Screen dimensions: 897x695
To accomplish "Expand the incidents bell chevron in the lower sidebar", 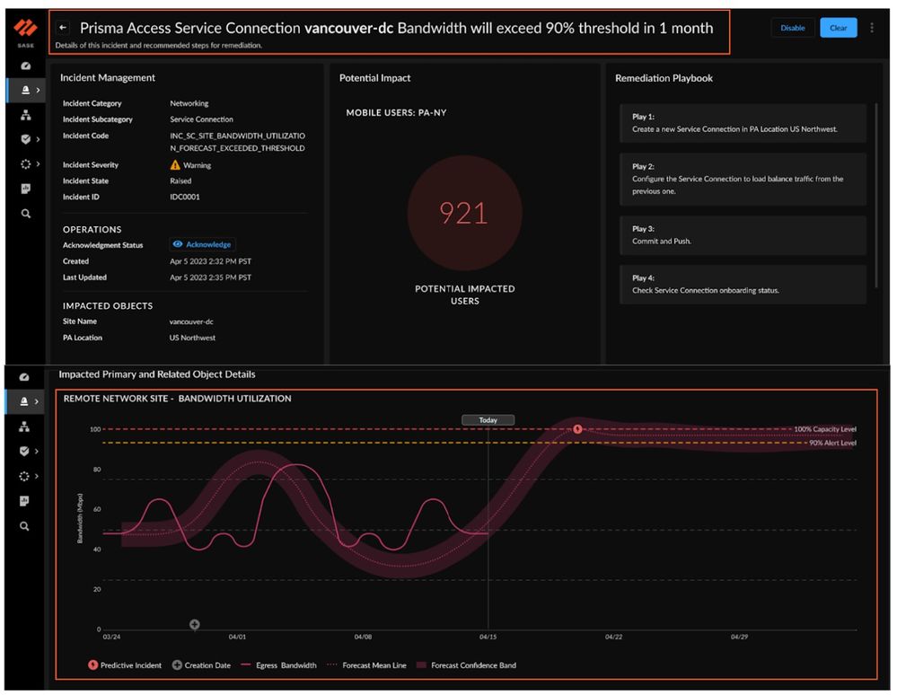I will pyautogui.click(x=37, y=401).
